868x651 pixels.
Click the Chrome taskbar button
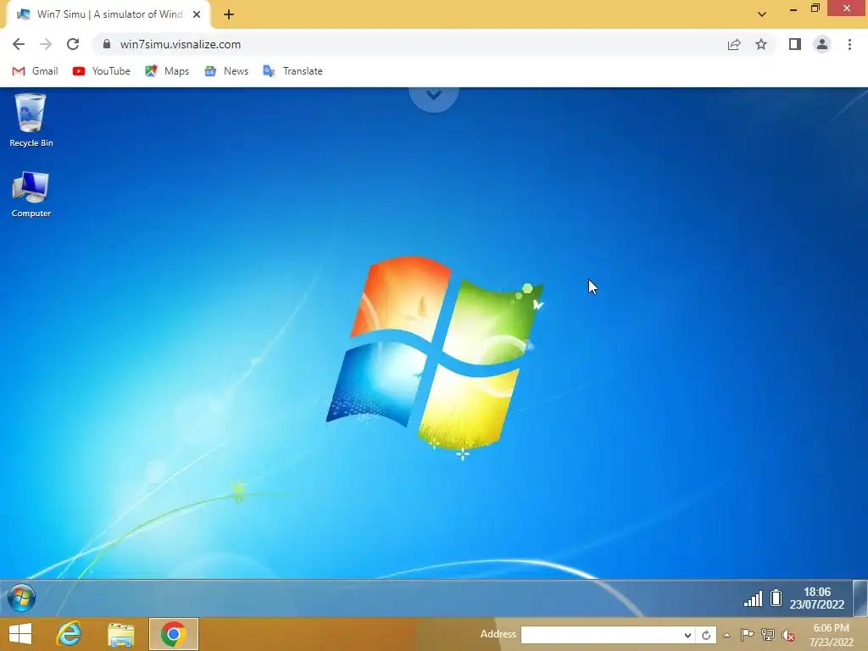pos(174,634)
